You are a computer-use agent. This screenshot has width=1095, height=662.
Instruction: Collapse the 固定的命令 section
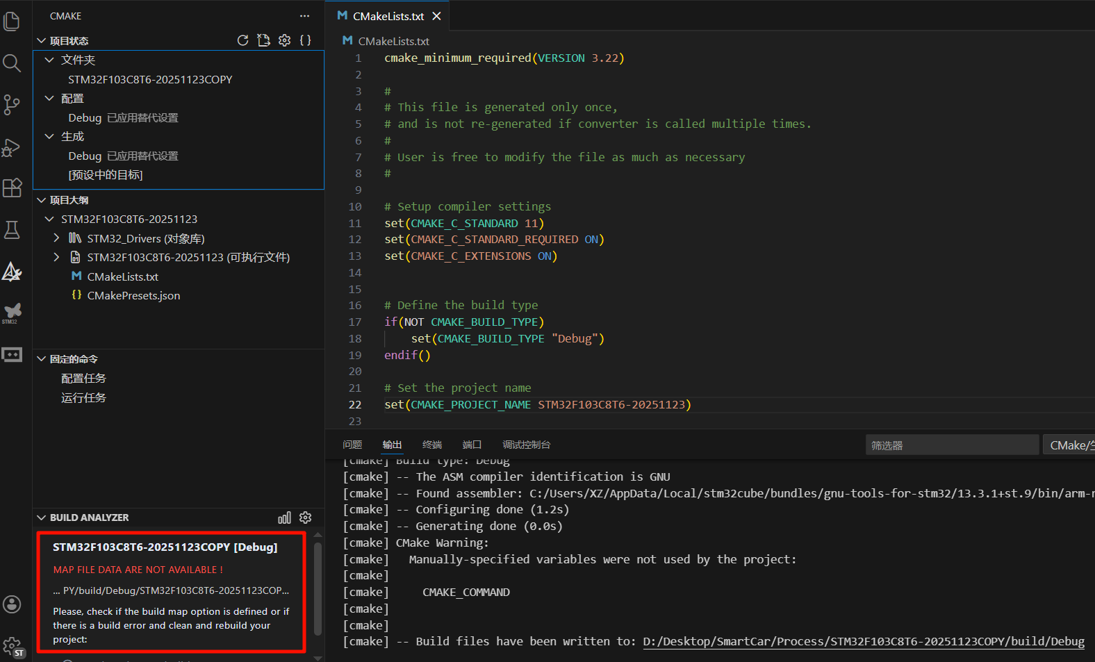tap(41, 359)
